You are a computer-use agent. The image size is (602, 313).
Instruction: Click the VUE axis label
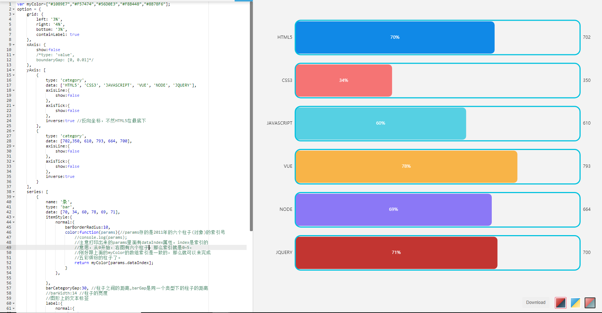click(x=288, y=166)
